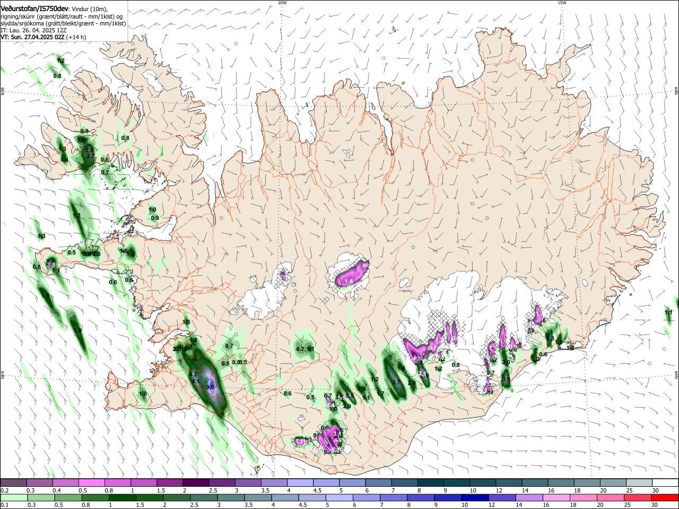Click the 'VT: Sun. 27.04.2025 02Z' valid time
The image size is (679, 509).
pyautogui.click(x=32, y=37)
